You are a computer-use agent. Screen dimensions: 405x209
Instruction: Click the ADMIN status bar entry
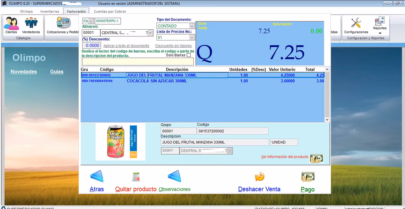pos(322,208)
